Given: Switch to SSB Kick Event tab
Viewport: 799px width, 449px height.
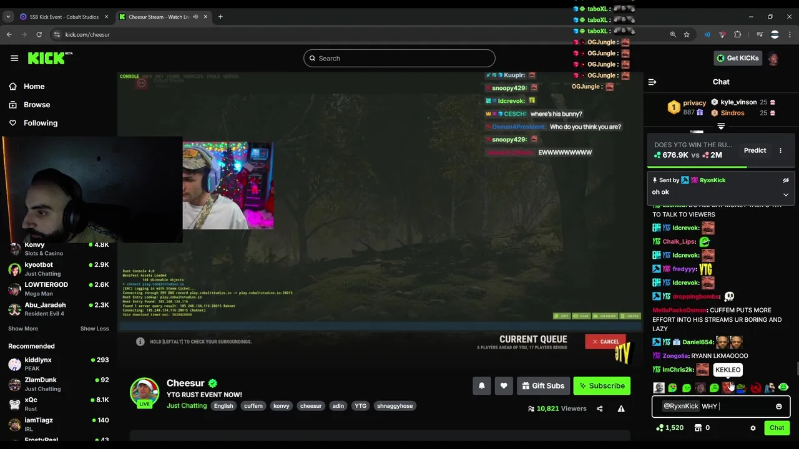Looking at the screenshot, I should tap(64, 17).
